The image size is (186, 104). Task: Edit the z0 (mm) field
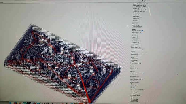[138, 38]
